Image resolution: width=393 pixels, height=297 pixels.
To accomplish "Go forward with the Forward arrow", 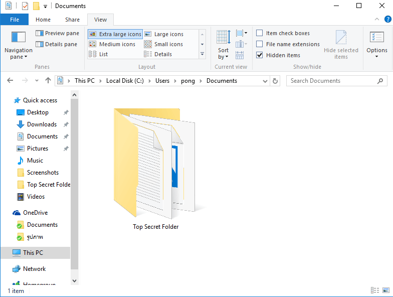I will pos(25,80).
